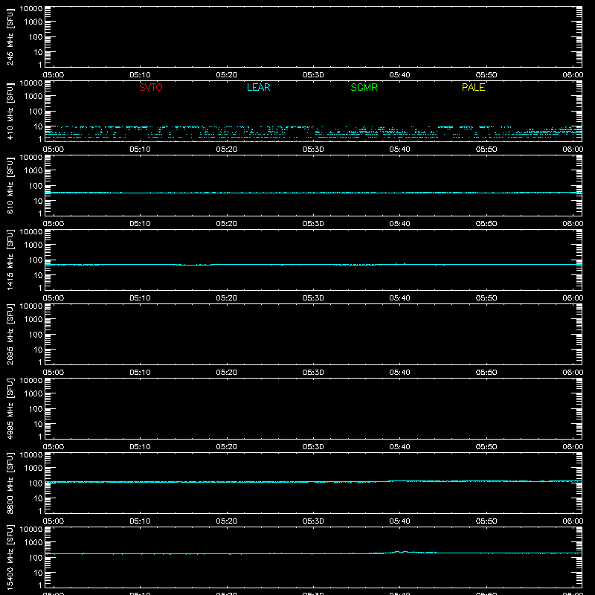
Task: Click the red SVTO station label
Action: 151,87
